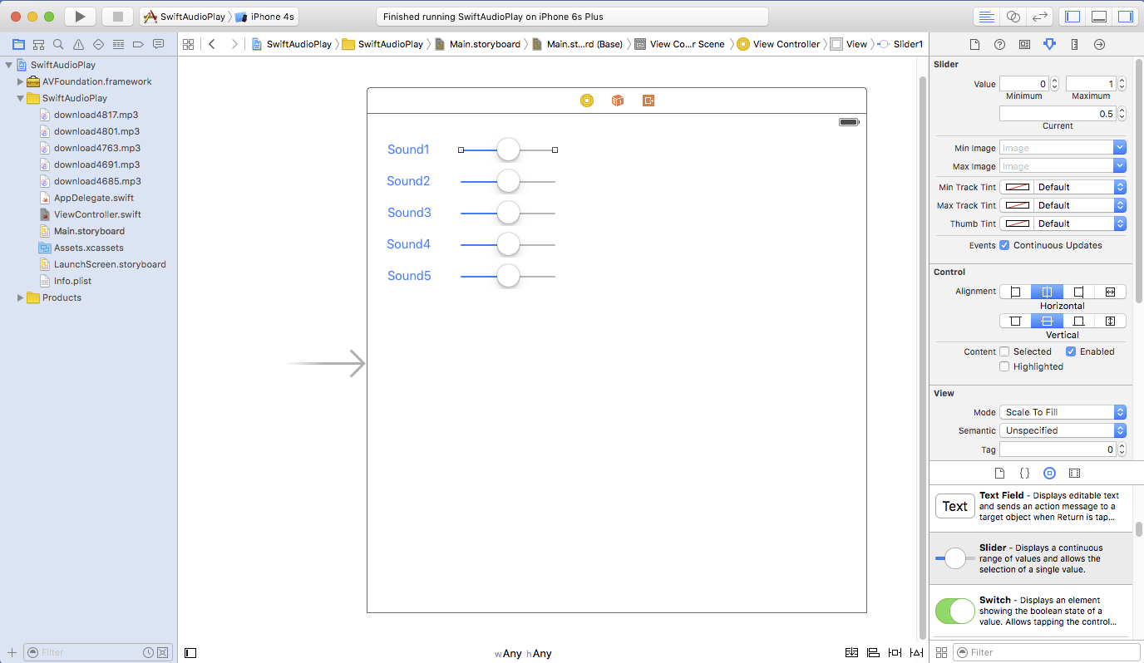Screen dimensions: 1144x663
Task: Click the Run (play) button
Action: (80, 17)
